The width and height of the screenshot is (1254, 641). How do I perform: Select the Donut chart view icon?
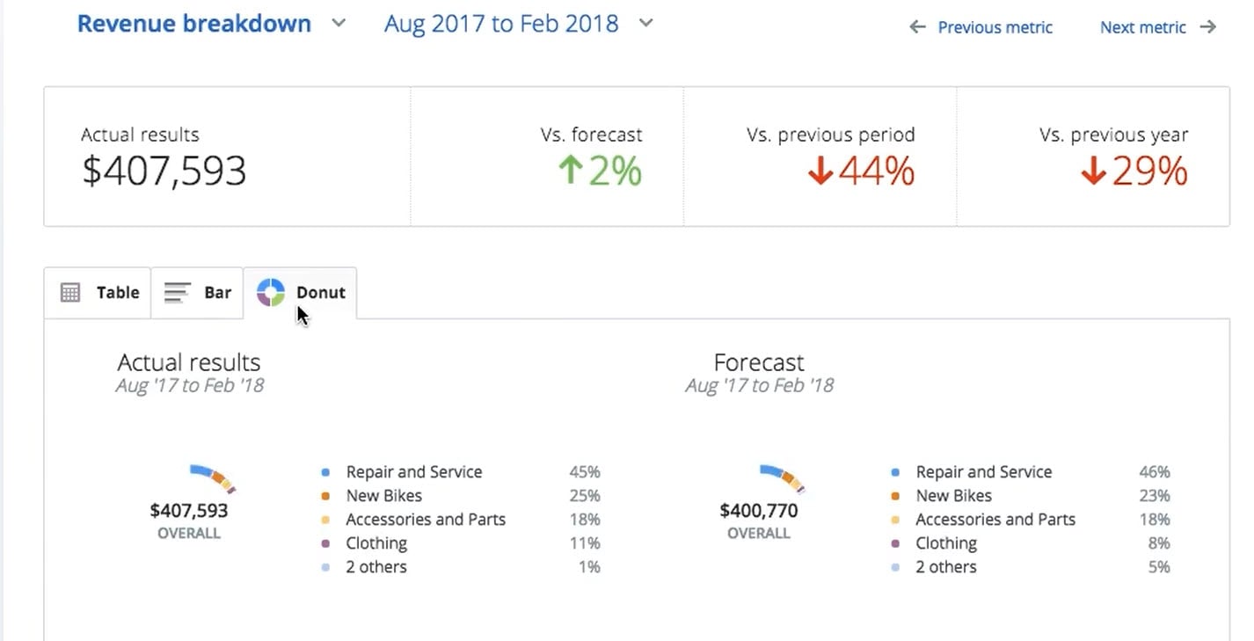(271, 292)
